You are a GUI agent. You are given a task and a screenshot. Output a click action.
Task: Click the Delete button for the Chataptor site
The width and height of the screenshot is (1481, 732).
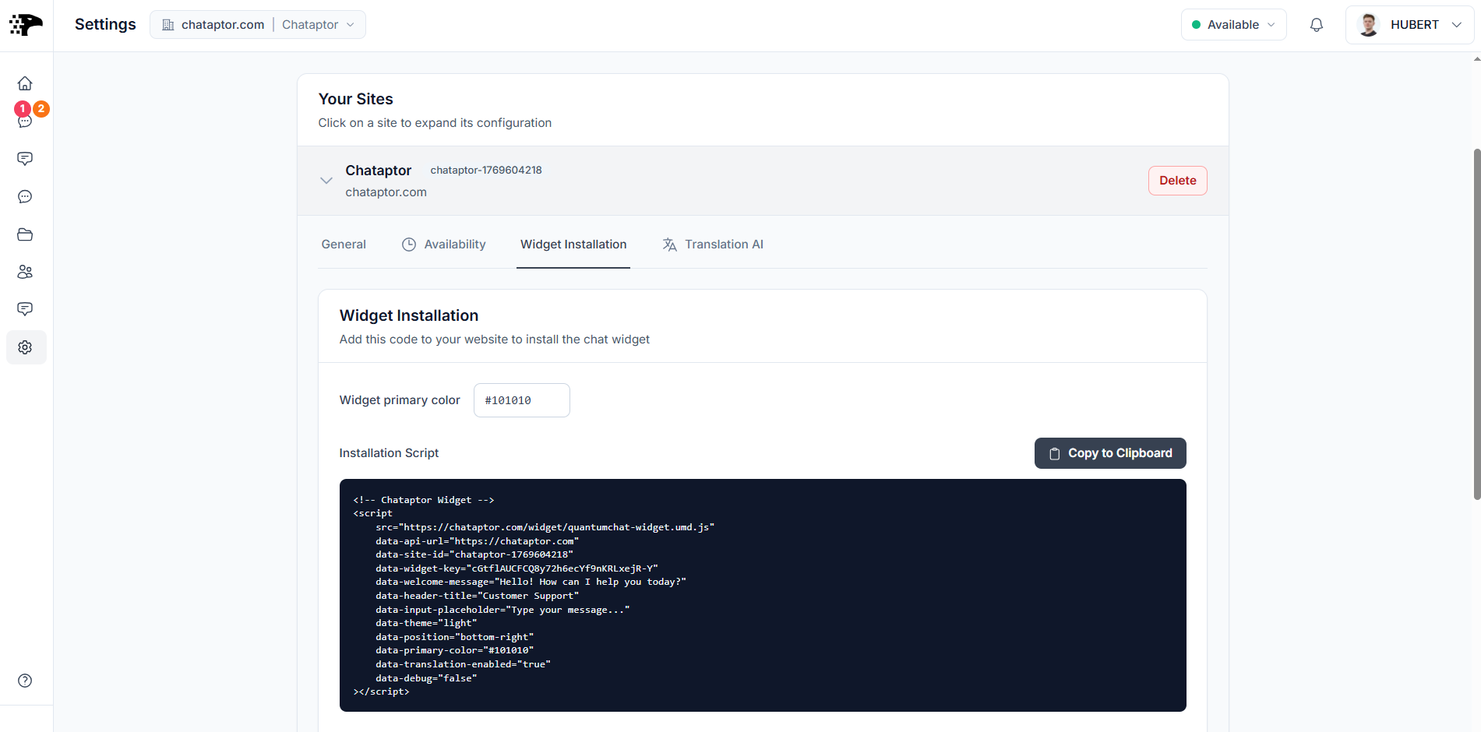(x=1178, y=181)
